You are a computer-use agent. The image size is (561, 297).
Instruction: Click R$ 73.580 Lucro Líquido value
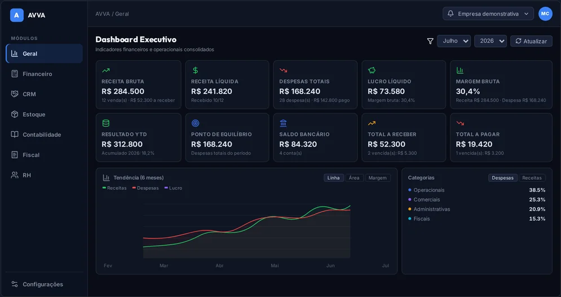(386, 91)
